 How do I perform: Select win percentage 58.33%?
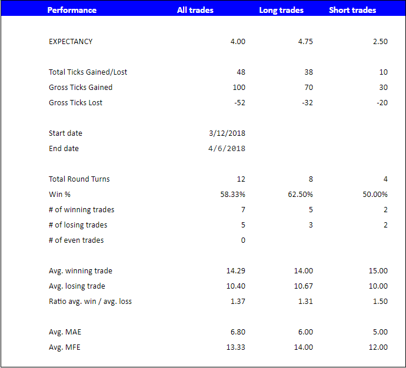[233, 194]
